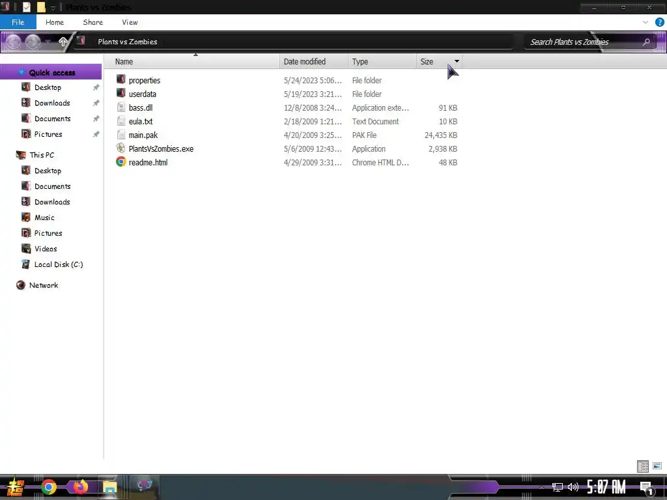Open the notification center icon
Screen dimensions: 667x500
tap(646, 488)
